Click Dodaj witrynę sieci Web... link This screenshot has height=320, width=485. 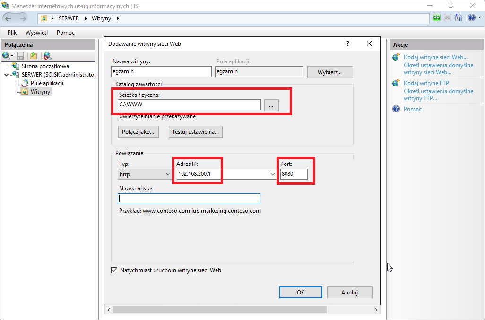(x=435, y=57)
